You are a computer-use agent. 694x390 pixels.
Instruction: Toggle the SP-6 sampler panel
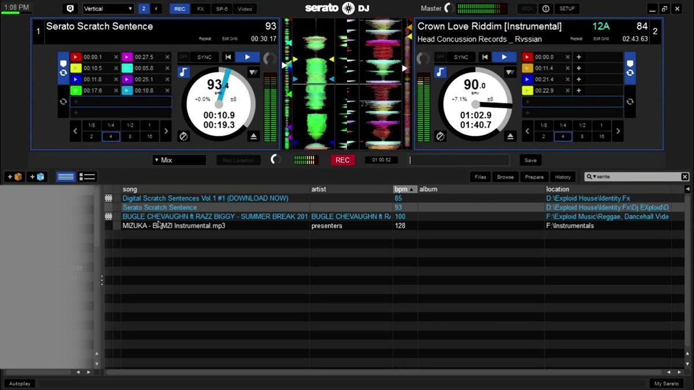221,9
